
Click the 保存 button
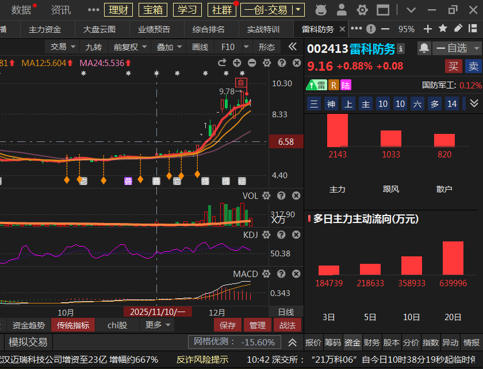228,325
